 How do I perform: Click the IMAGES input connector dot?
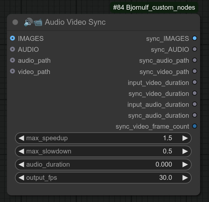13,38
